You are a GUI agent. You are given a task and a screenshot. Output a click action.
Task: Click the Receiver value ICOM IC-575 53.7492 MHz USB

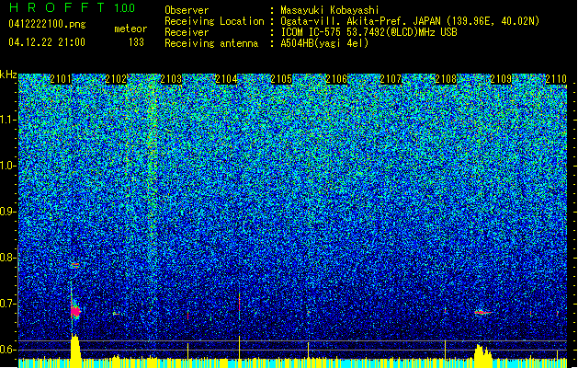point(369,32)
